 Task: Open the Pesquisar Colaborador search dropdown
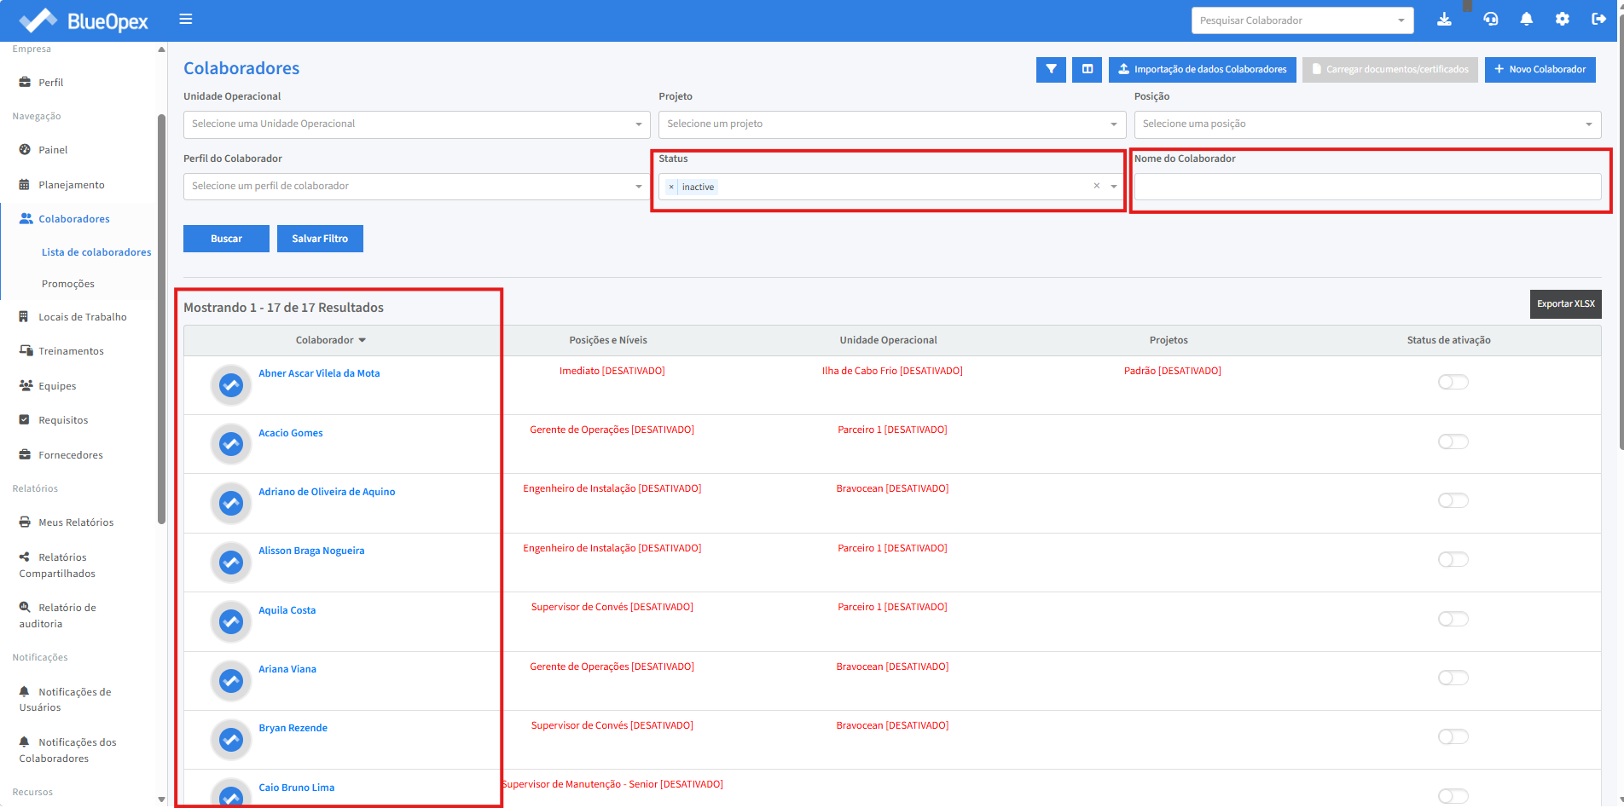[x=1302, y=20]
